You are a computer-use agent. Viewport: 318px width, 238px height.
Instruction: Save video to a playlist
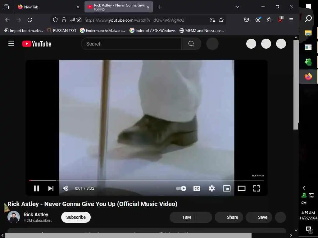[259, 217]
